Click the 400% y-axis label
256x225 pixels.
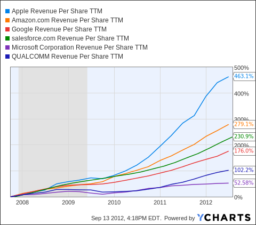(241, 94)
